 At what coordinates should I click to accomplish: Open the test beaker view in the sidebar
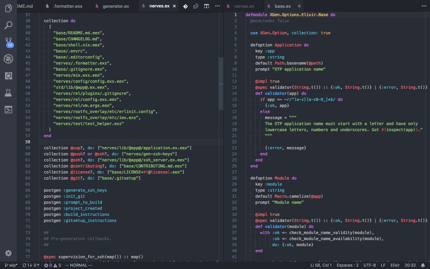[8, 93]
